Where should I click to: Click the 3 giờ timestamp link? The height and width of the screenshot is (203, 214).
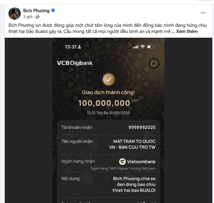pos(28,17)
